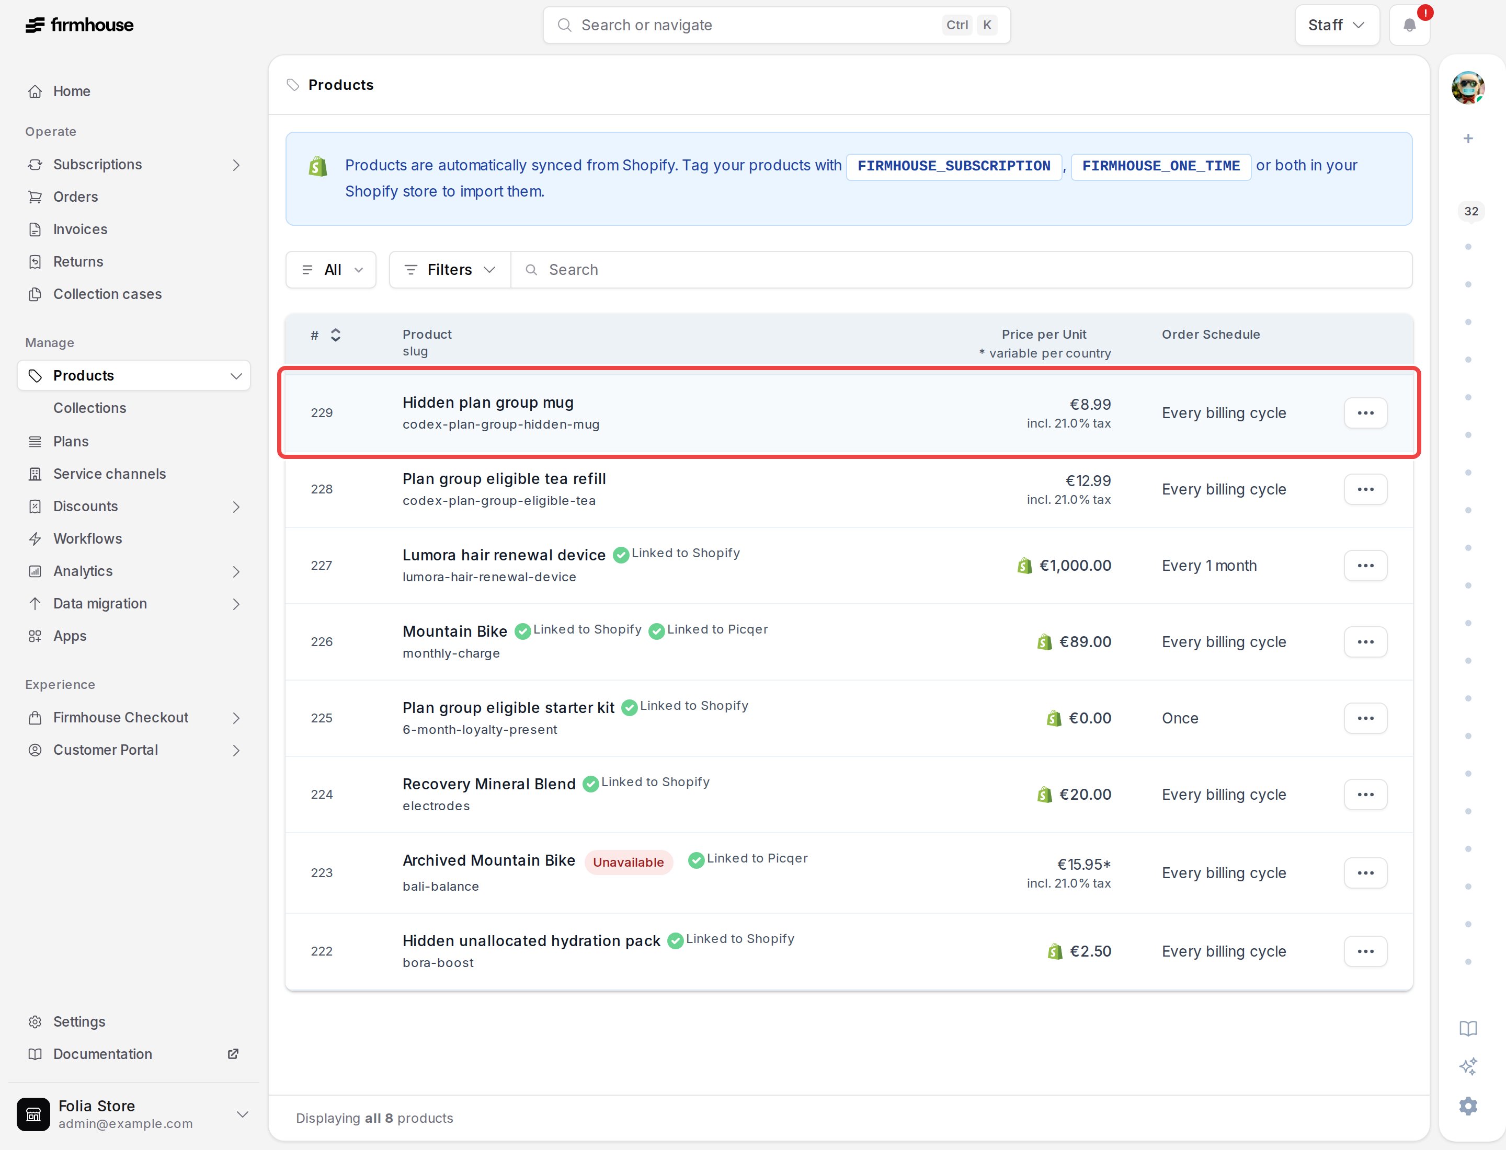Click Analytics chart icon in sidebar

35,571
